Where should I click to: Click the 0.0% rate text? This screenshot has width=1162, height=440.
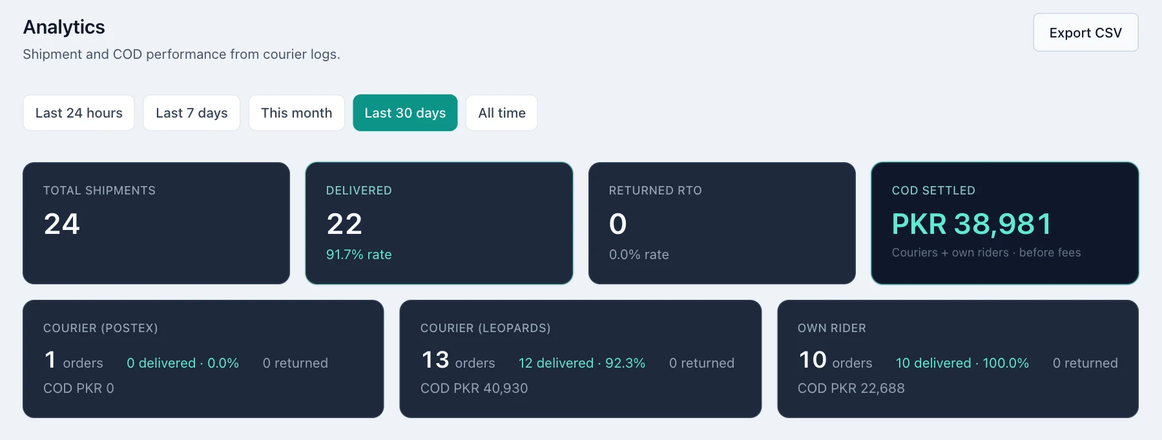(x=639, y=255)
